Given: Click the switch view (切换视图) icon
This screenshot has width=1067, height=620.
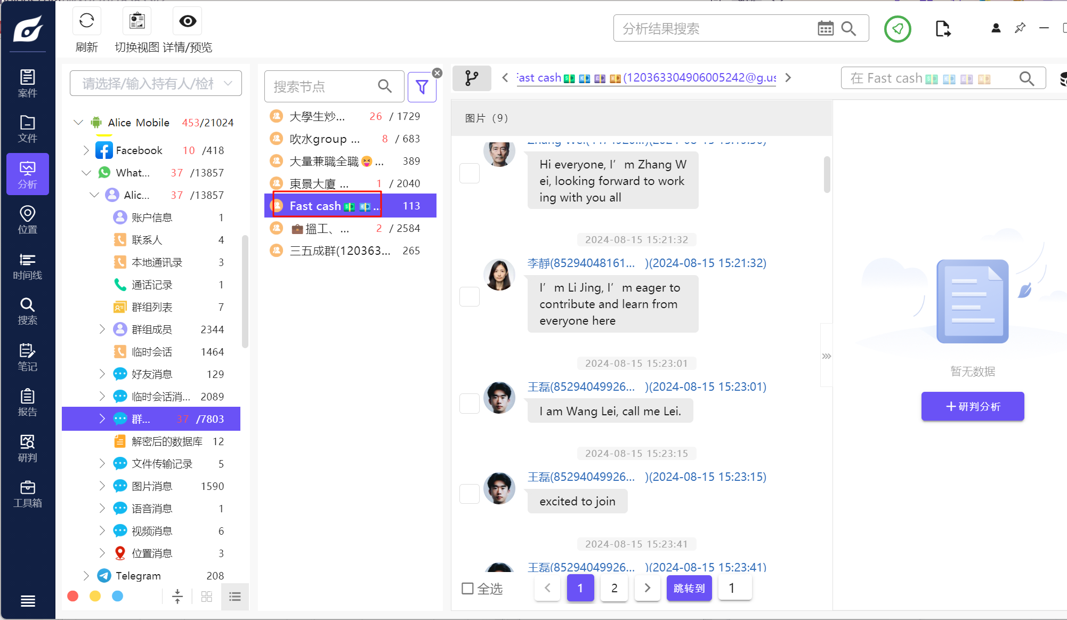Looking at the screenshot, I should 137,21.
